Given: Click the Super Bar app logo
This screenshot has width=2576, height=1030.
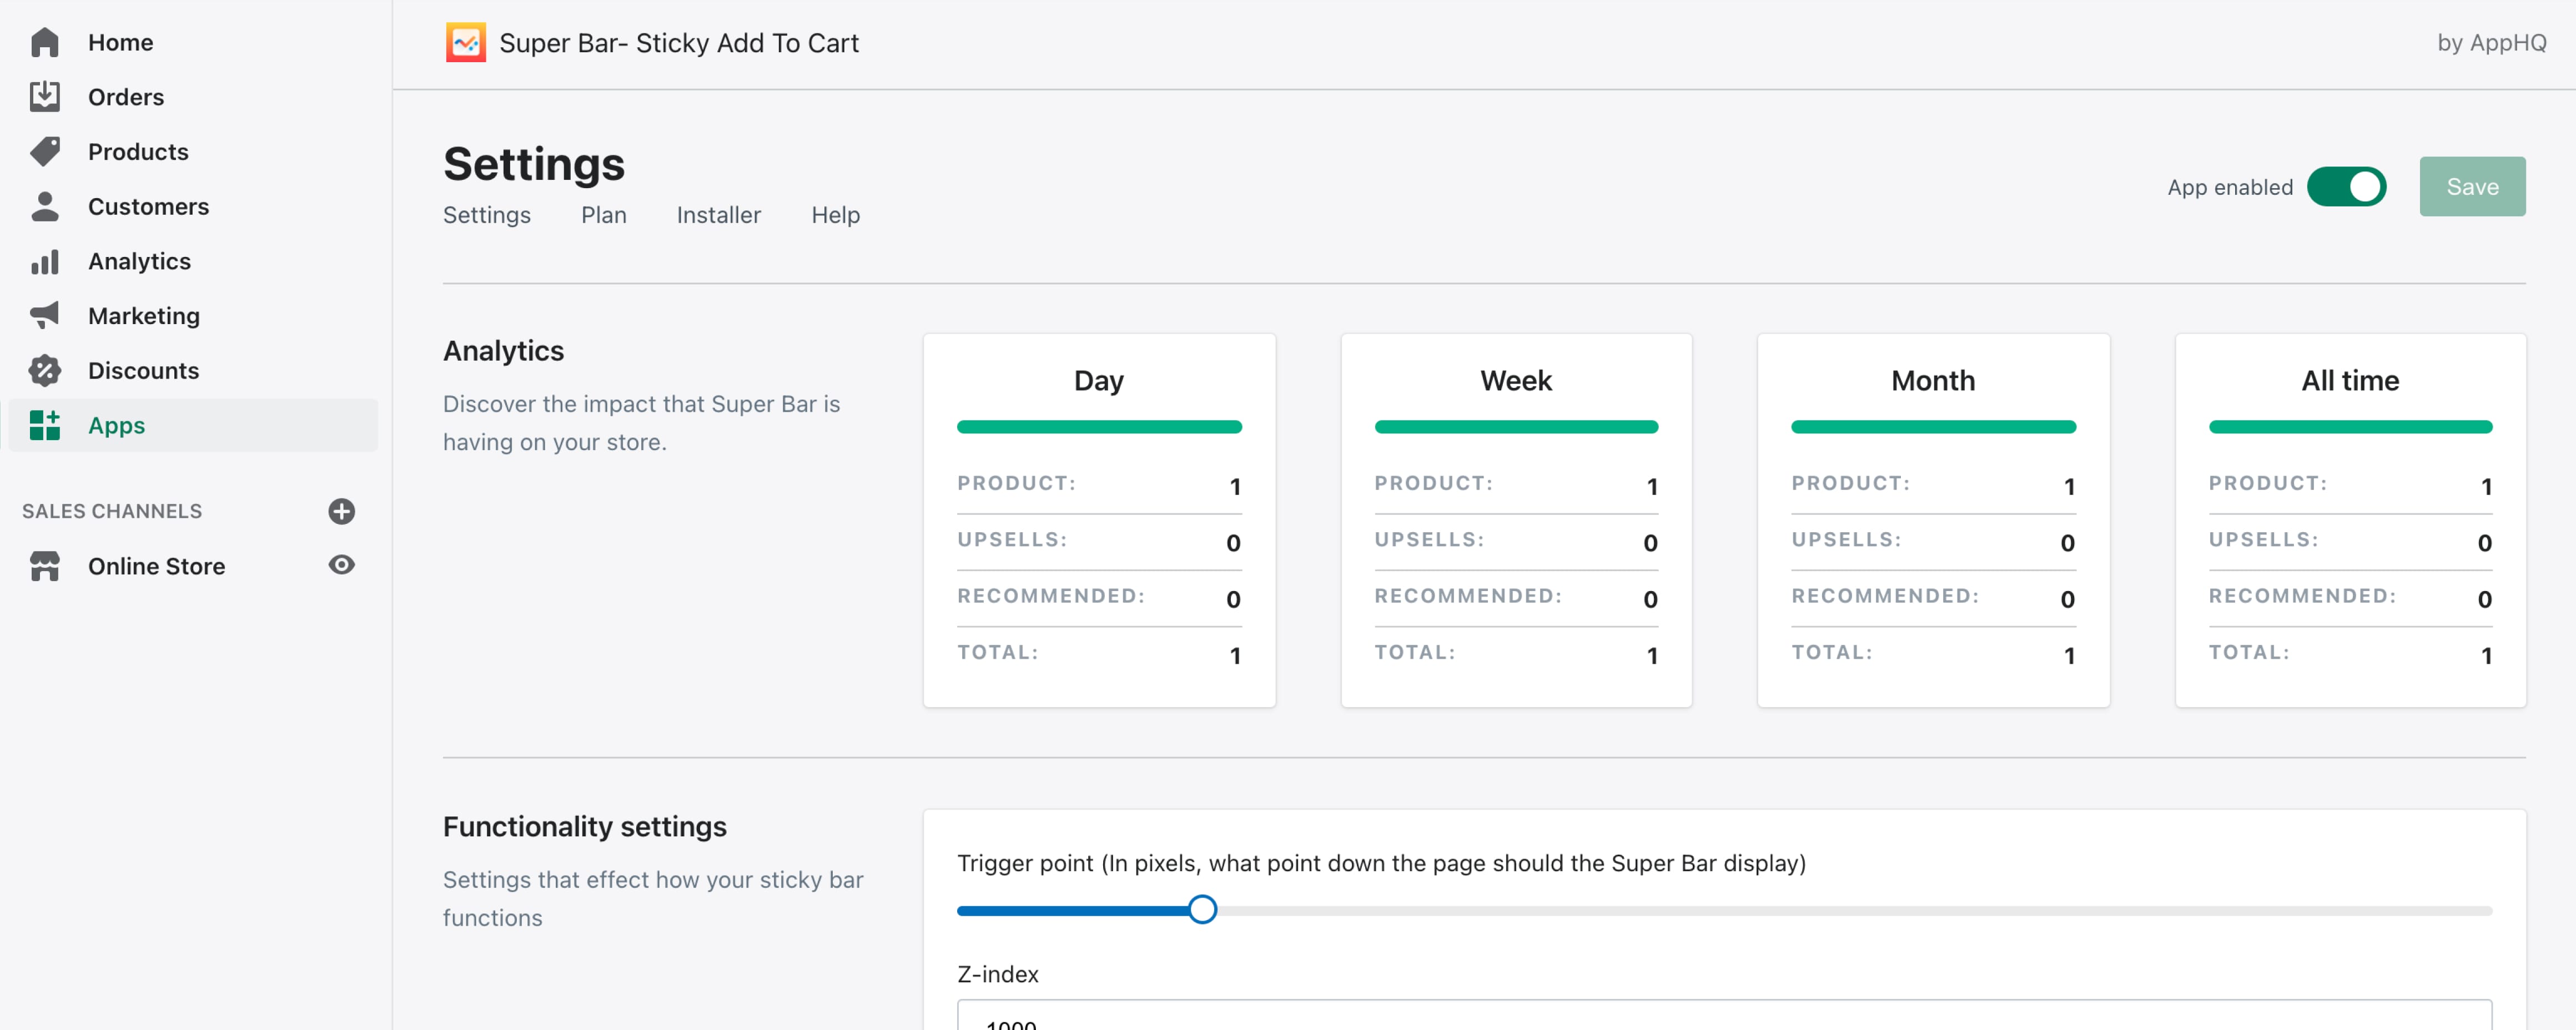Looking at the screenshot, I should tap(465, 43).
